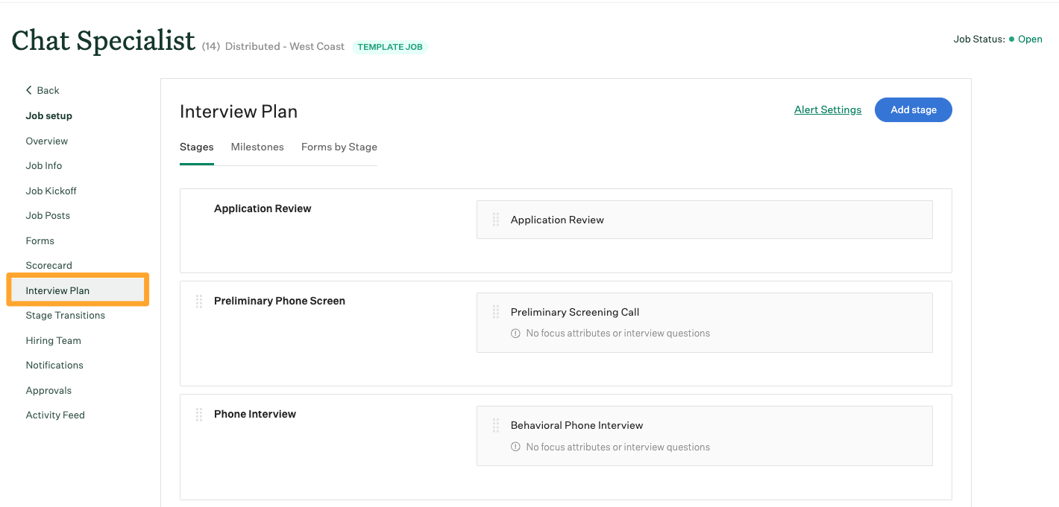Open Scorecard from the sidebar

48,265
